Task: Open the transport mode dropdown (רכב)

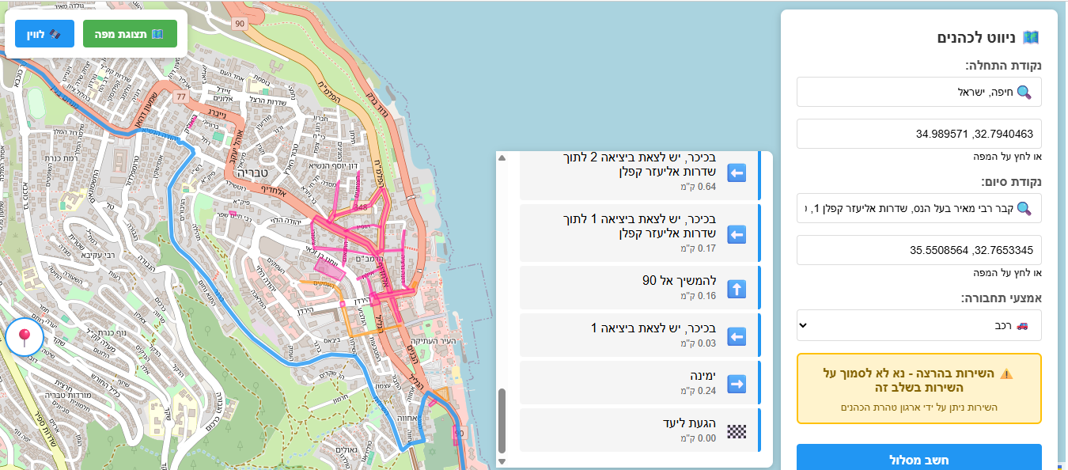Action: coord(918,325)
